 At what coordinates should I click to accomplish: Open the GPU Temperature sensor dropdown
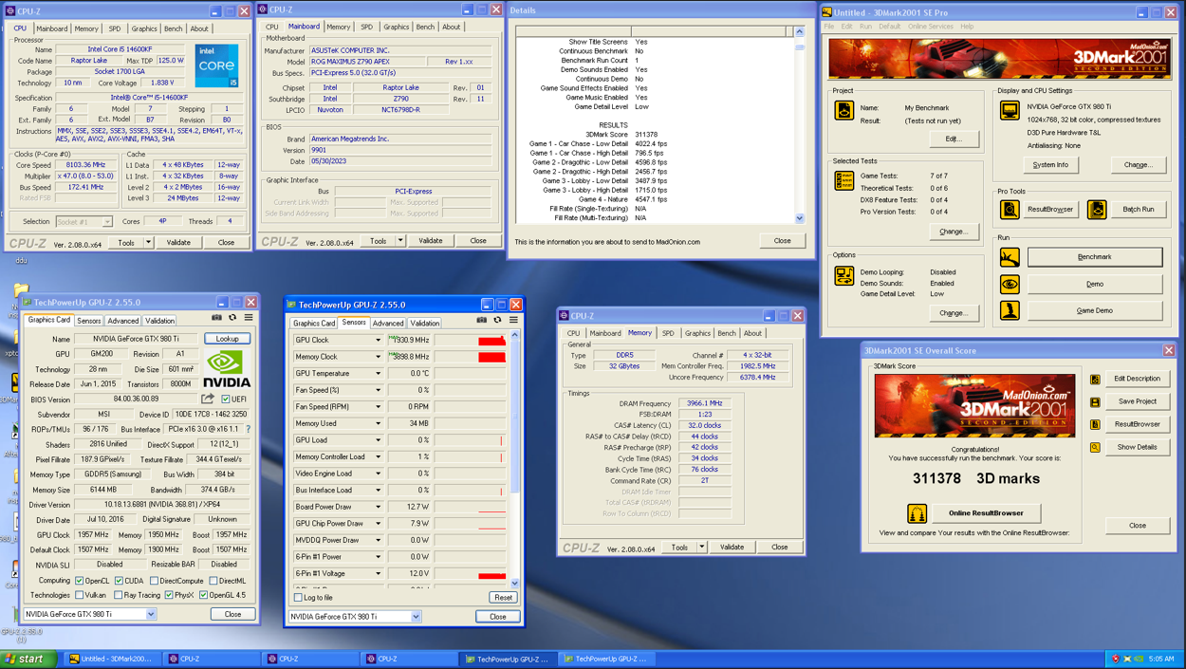[x=378, y=374]
